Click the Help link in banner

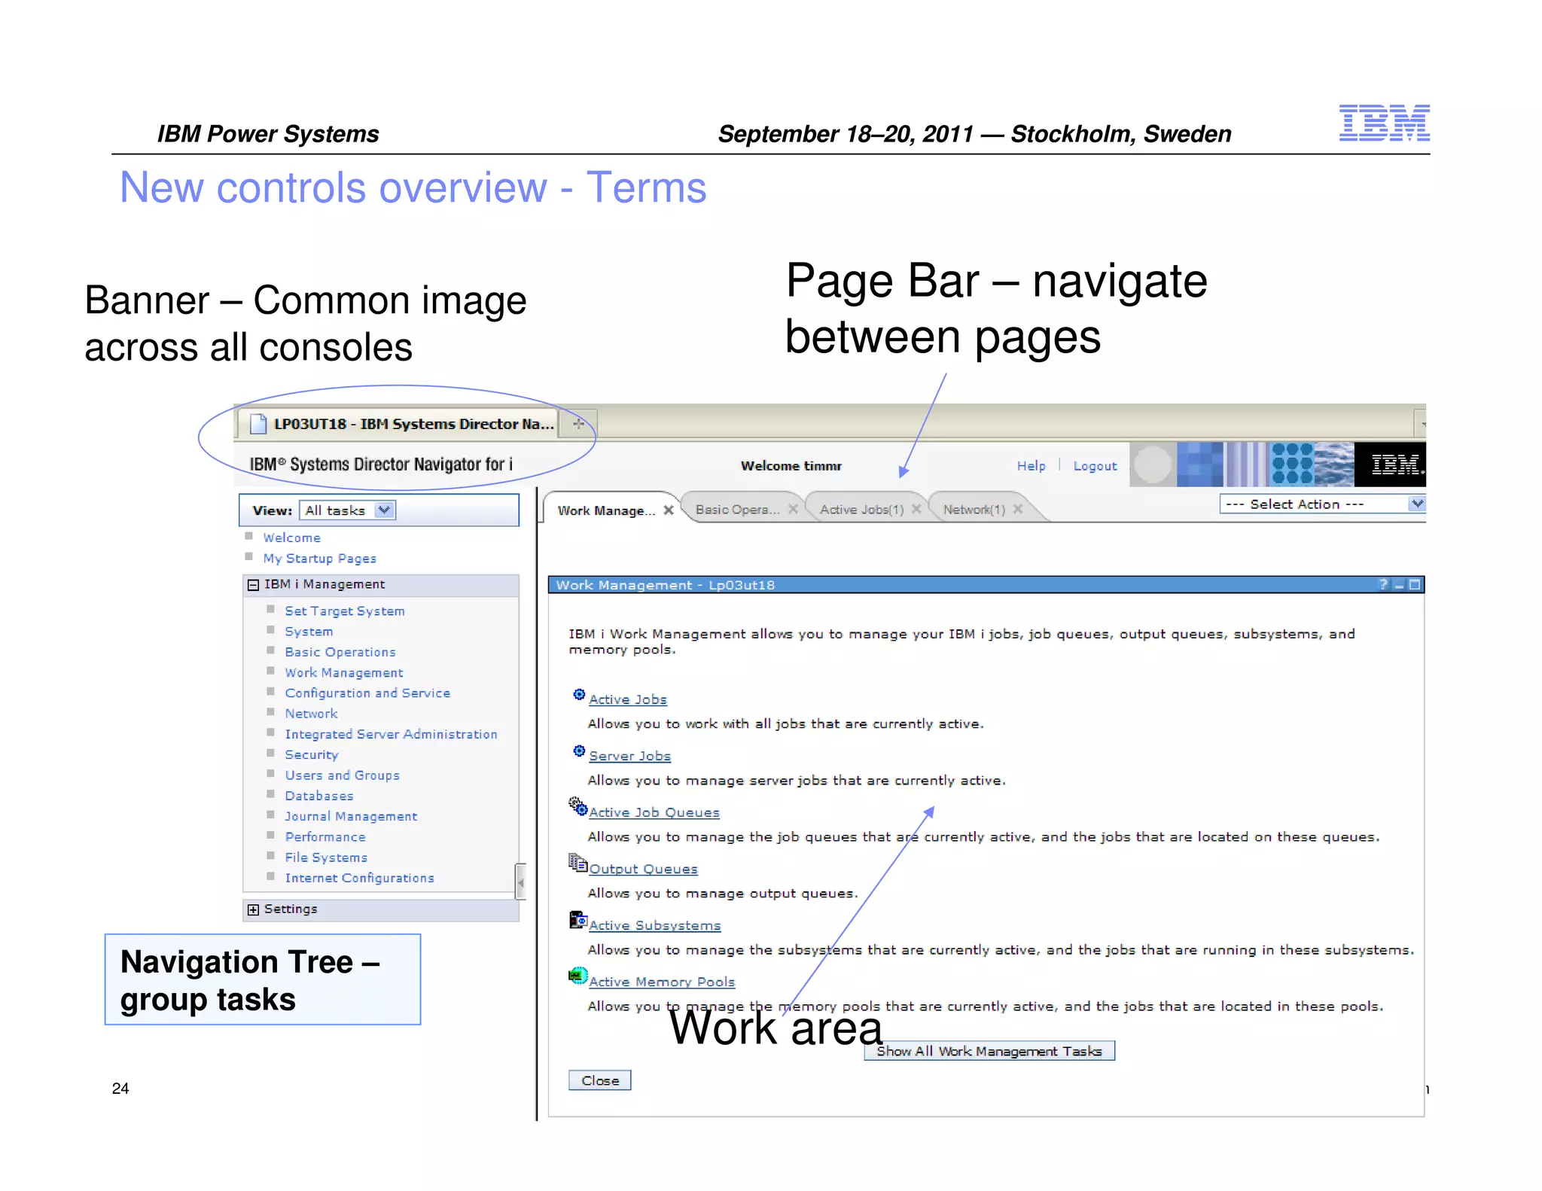[x=1031, y=466]
